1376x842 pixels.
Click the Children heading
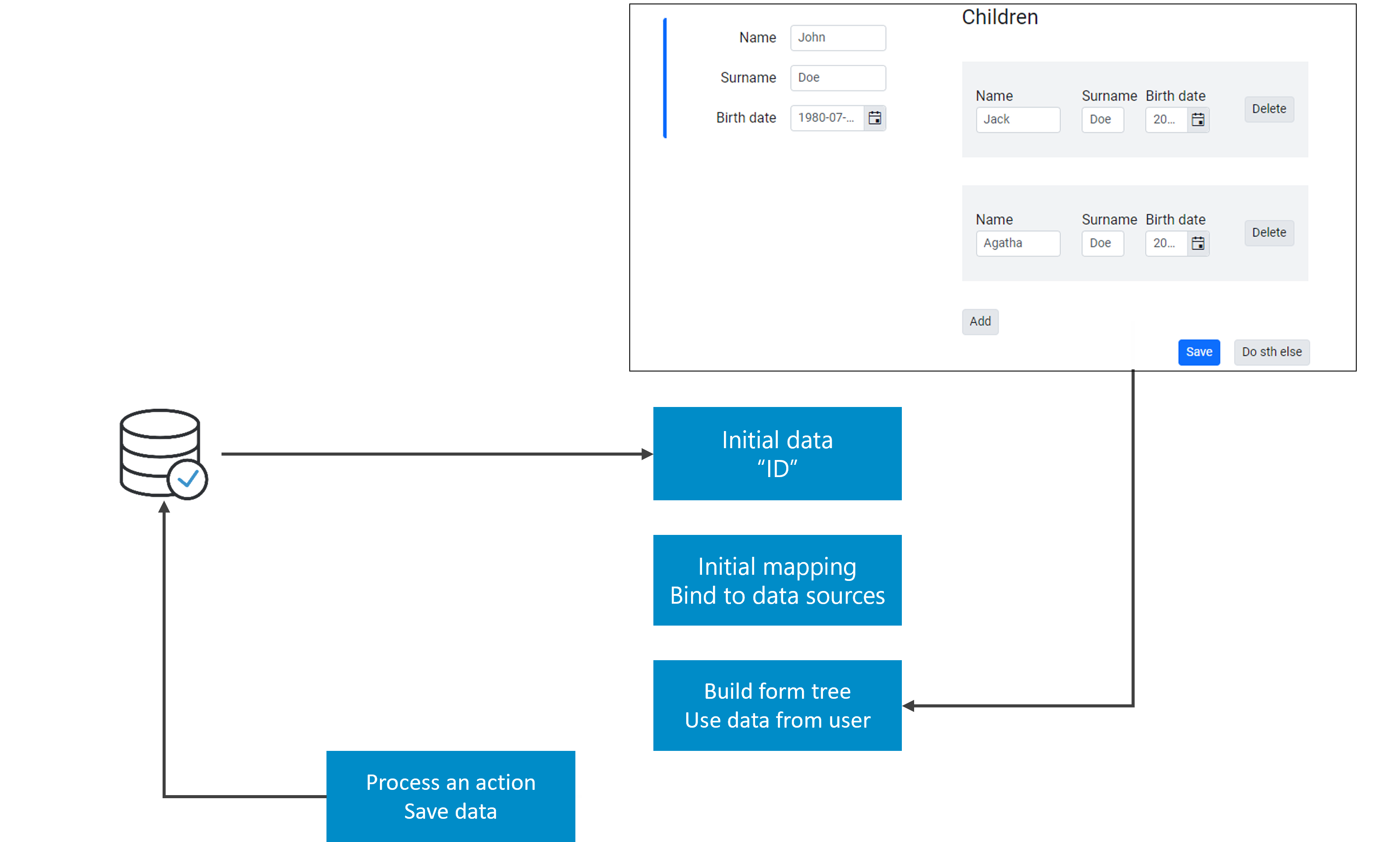tap(1000, 18)
